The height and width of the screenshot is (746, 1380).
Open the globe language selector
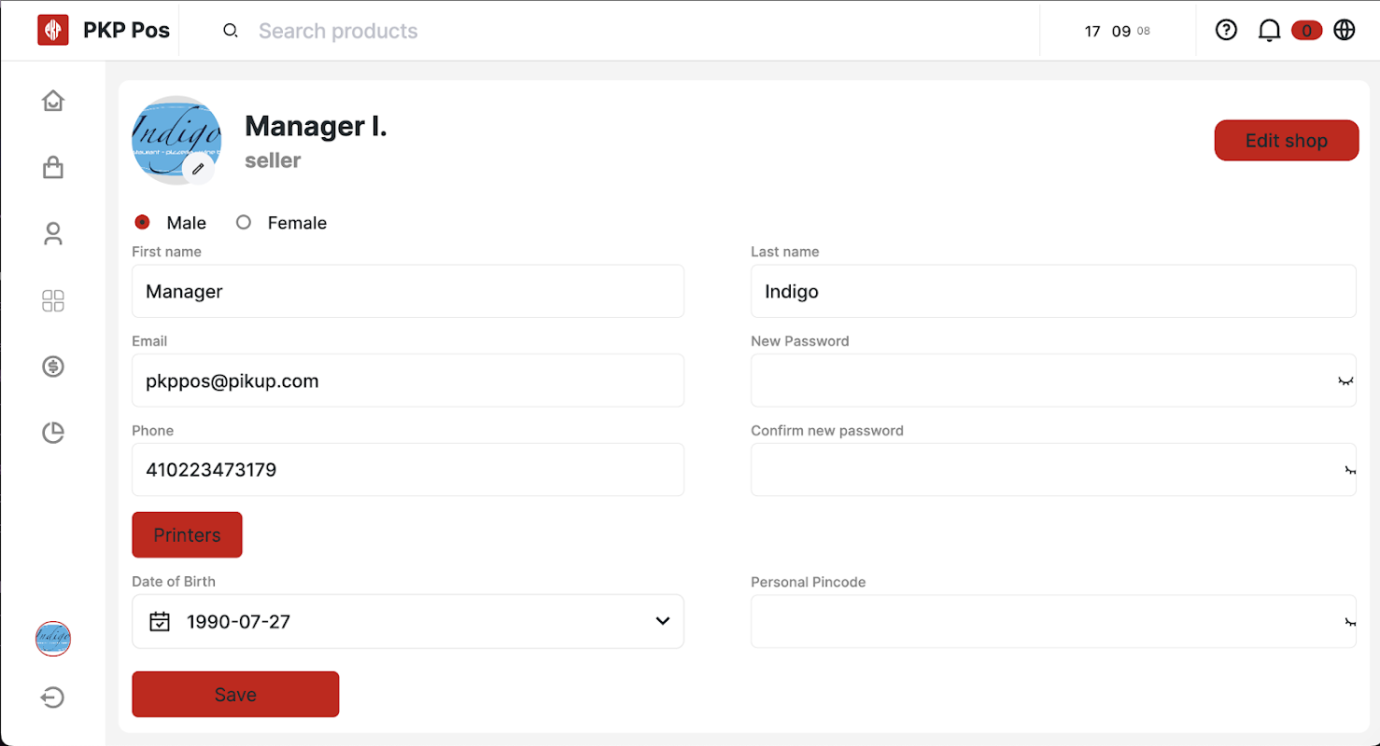[x=1344, y=31]
